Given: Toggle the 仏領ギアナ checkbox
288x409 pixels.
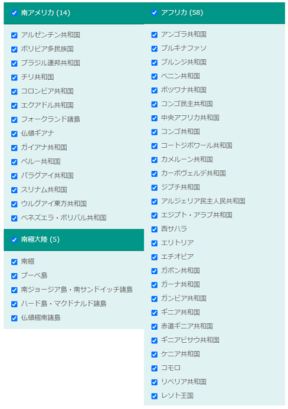Looking at the screenshot, I should (14, 134).
